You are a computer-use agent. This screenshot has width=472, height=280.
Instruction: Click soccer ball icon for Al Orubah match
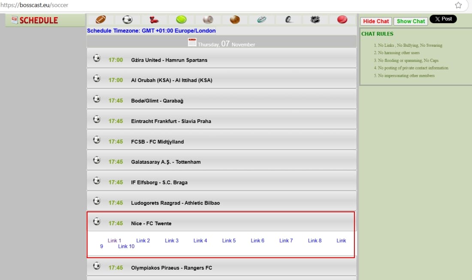coord(97,78)
